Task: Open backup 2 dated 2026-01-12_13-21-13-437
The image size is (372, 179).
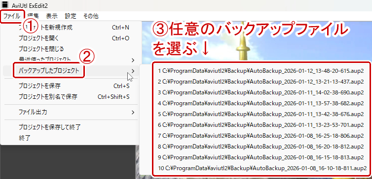Action: click(x=260, y=82)
